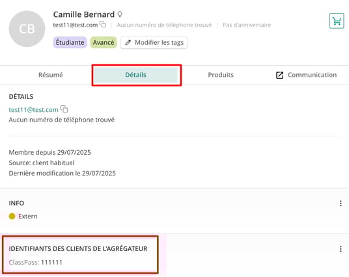Viewport: 349px width, 277px height.
Task: Click the Étudiante tag
Action: tap(70, 42)
